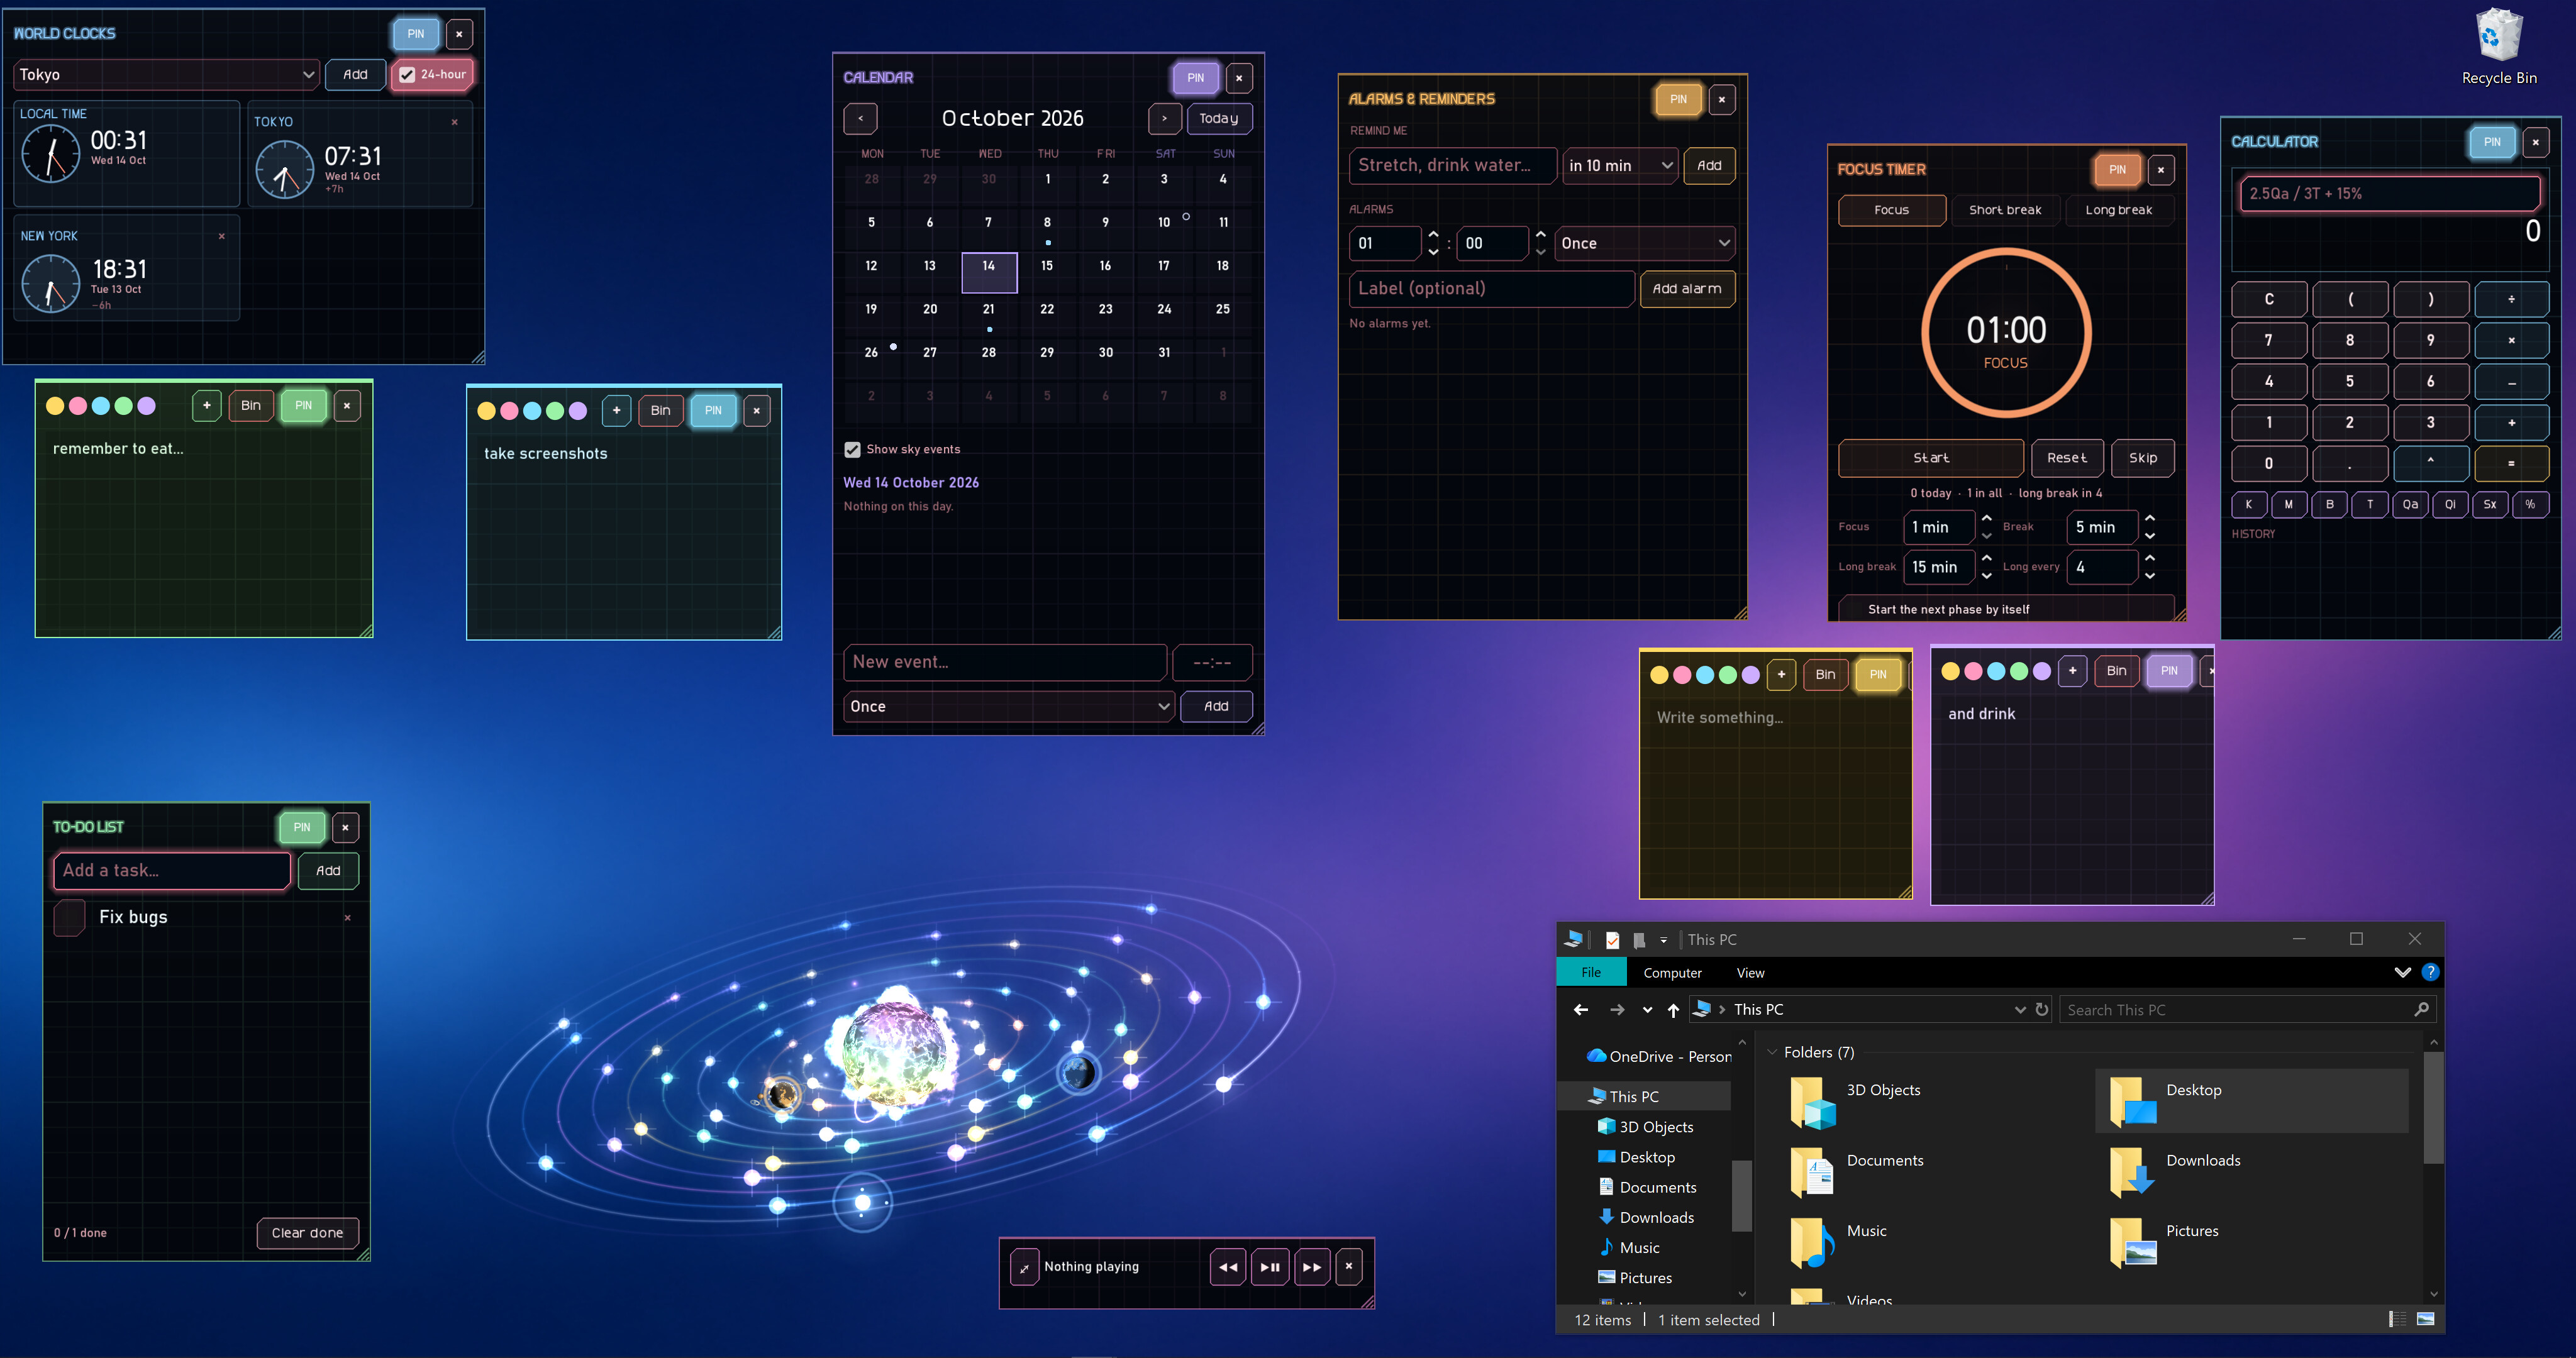Open the View ribbon tab
Viewport: 2576px width, 1358px height.
click(1750, 972)
